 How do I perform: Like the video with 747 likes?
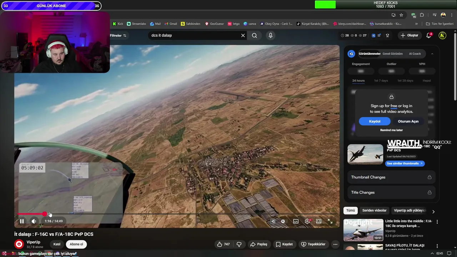[x=224, y=244]
